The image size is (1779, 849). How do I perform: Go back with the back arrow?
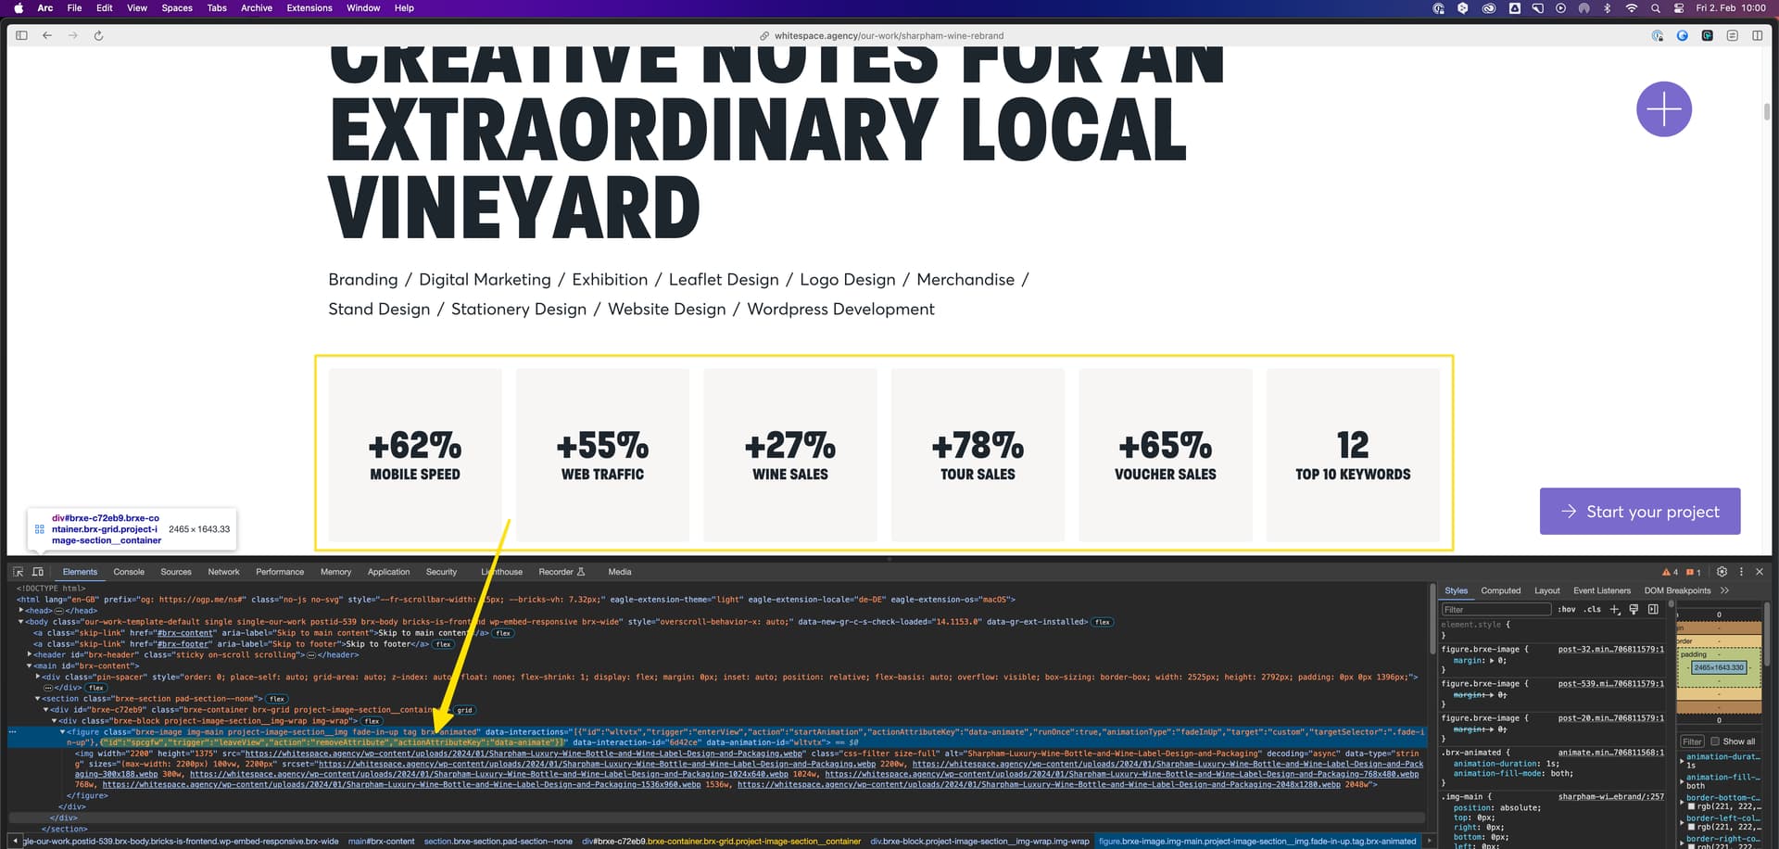tap(47, 35)
